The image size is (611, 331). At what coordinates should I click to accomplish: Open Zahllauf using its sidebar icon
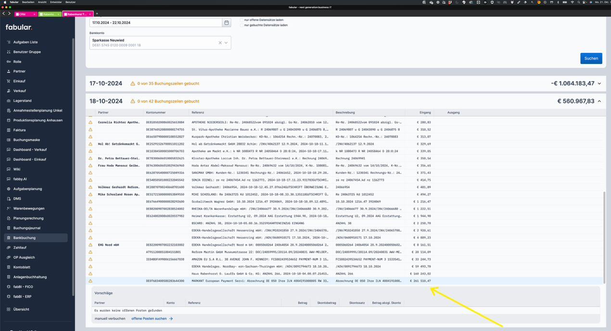pyautogui.click(x=8, y=247)
